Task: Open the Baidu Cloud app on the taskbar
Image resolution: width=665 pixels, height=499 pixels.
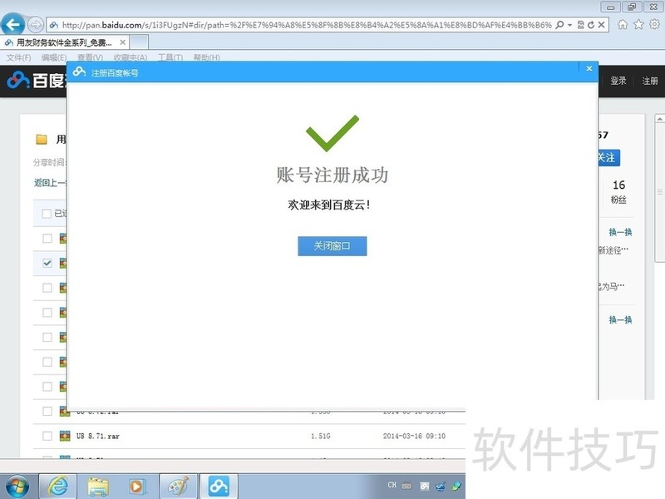Action: (218, 485)
